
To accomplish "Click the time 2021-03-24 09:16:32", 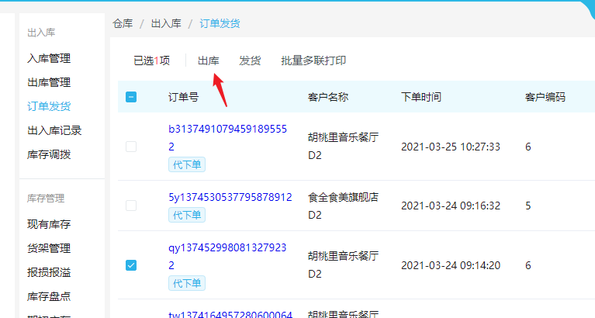I will click(x=451, y=206).
